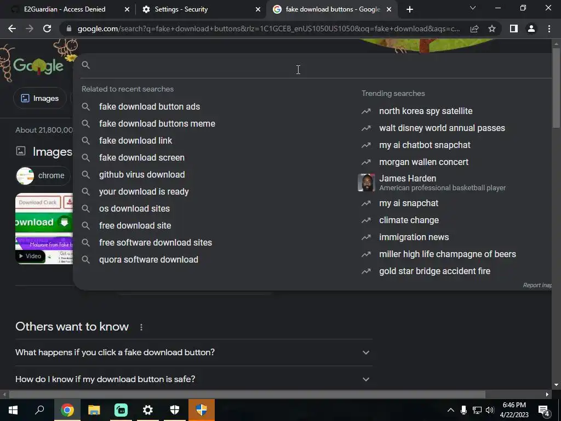Go back to the previous page
This screenshot has height=421, width=561.
coord(12,29)
